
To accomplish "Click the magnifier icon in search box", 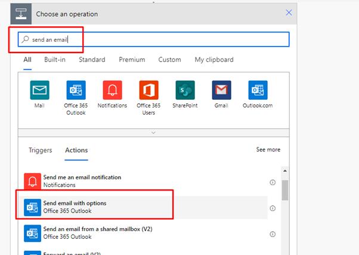I will [x=25, y=39].
